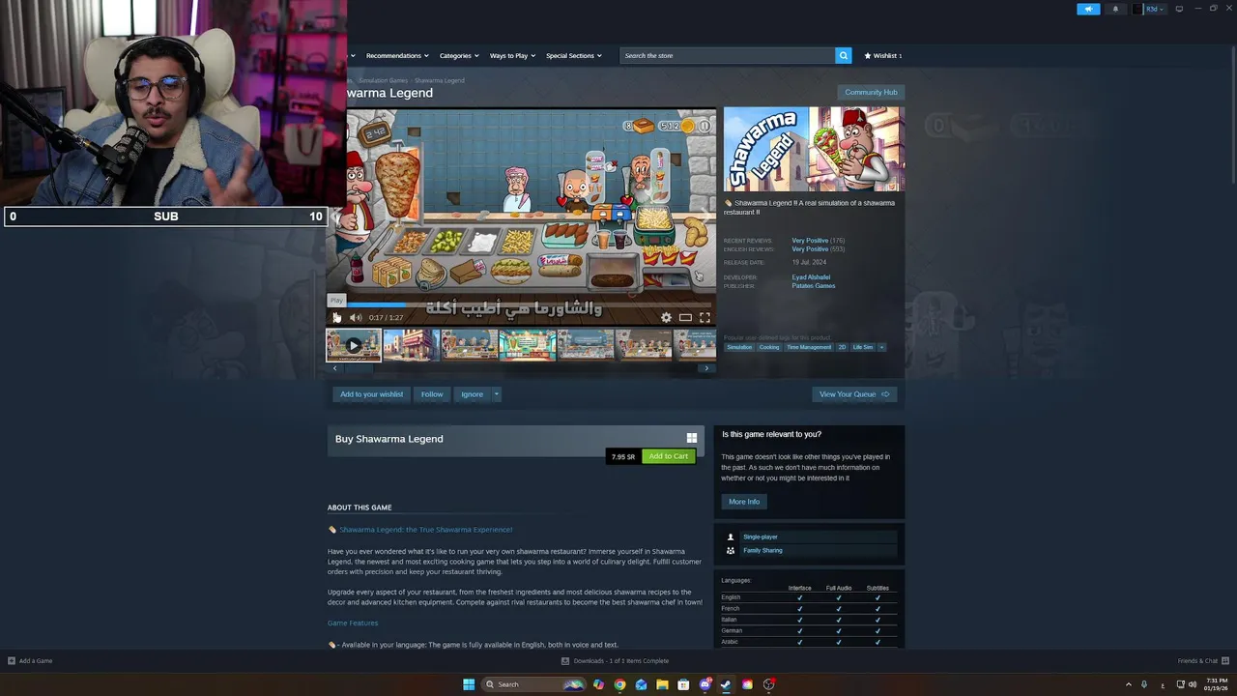
Task: Open Windows Start menu
Action: click(469, 684)
